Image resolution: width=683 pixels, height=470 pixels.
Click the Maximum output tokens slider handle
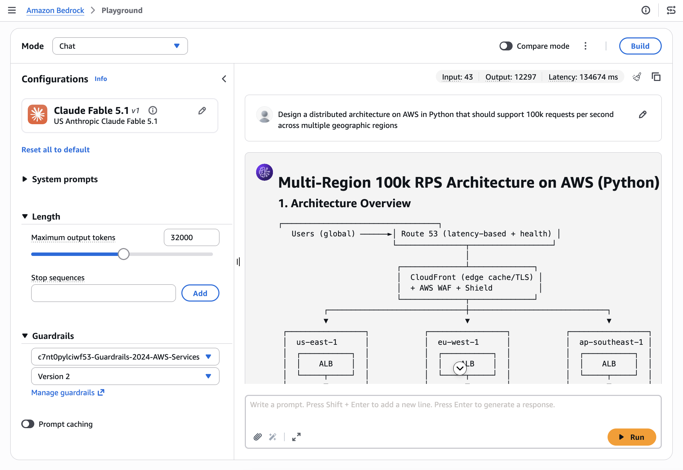coord(124,254)
